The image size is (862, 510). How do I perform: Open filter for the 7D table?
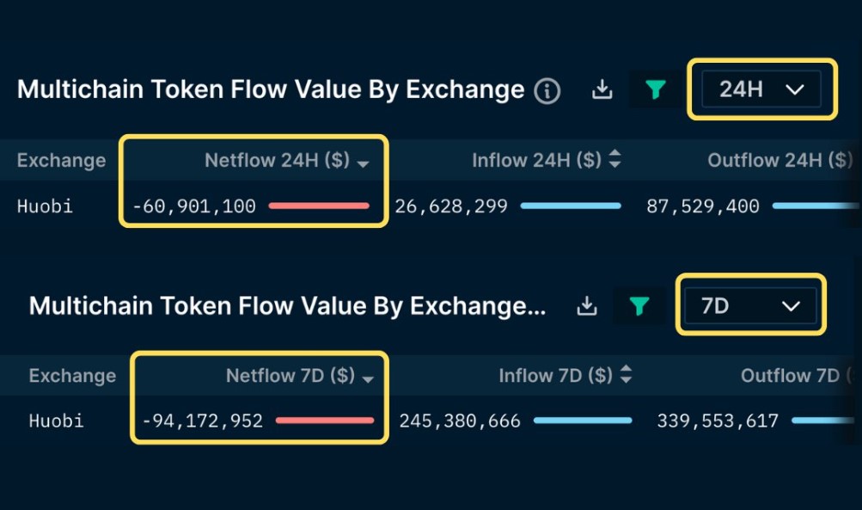(x=639, y=306)
